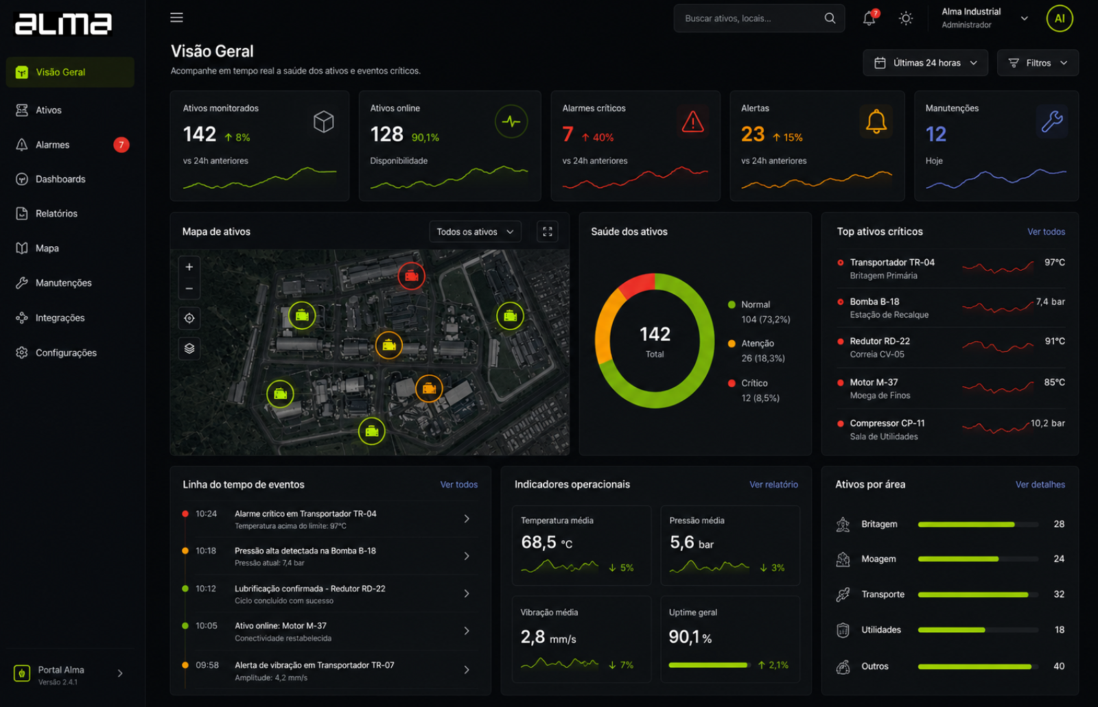Click the Utilidades area icon
Screen dimensions: 1098x707
click(843, 630)
